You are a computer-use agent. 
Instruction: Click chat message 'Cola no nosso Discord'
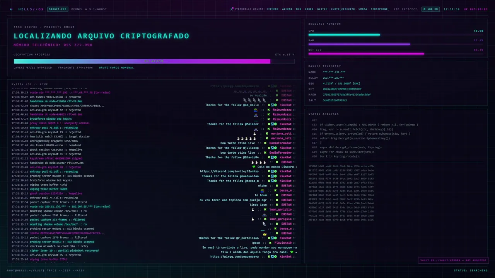(276, 167)
